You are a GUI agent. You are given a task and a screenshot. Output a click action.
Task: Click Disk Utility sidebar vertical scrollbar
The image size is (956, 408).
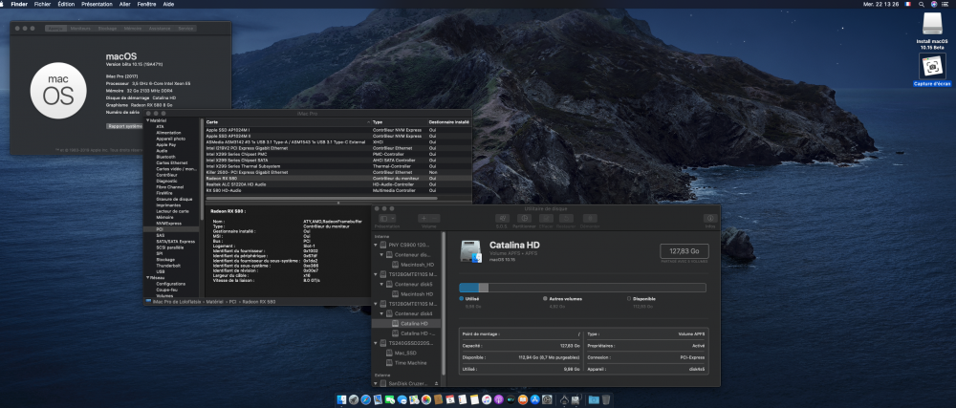click(444, 303)
